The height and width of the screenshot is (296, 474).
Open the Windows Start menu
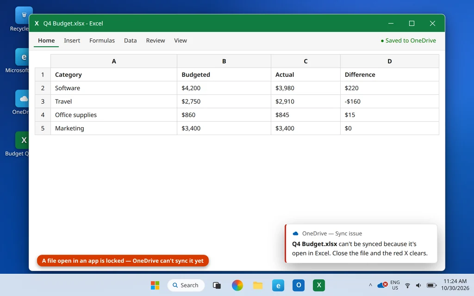tap(155, 285)
